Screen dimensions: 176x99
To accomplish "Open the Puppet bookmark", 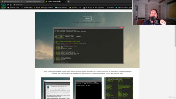I will (x=37, y=8).
